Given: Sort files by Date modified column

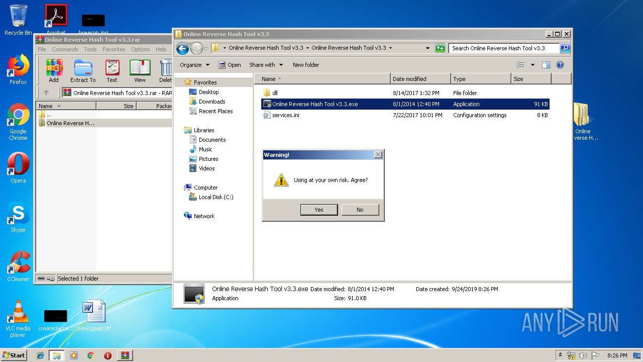Looking at the screenshot, I should (420, 79).
